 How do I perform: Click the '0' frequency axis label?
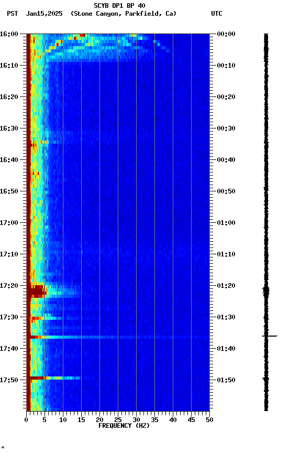(x=26, y=420)
